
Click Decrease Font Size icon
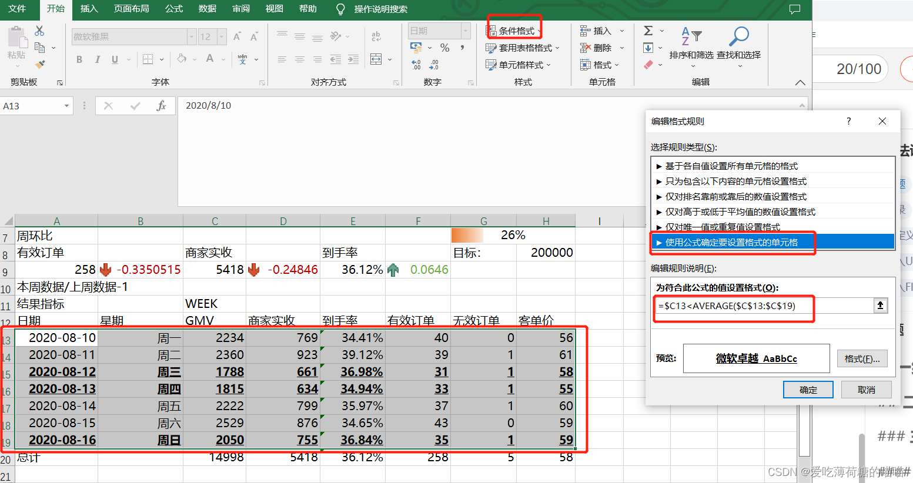point(254,37)
